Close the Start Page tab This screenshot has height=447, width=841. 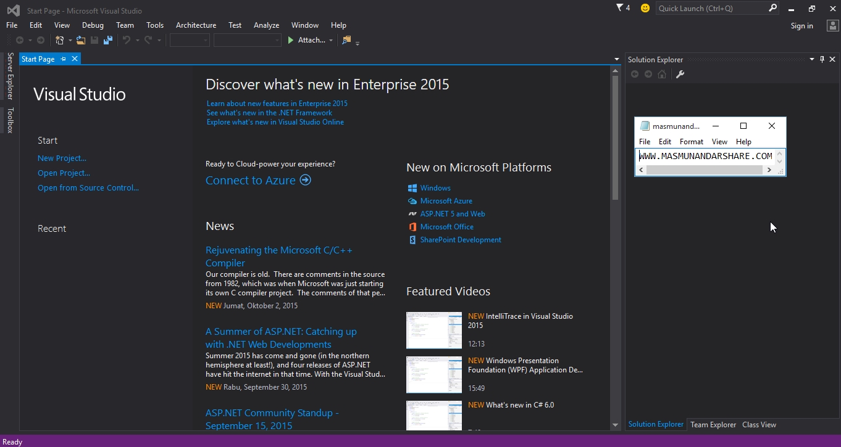point(75,59)
